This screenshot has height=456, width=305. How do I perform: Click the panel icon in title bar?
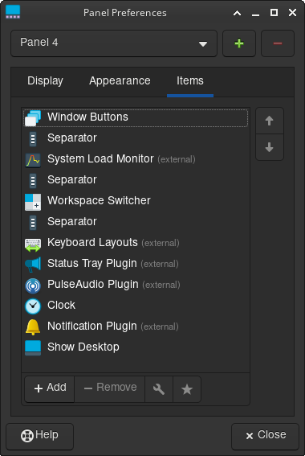[x=13, y=12]
